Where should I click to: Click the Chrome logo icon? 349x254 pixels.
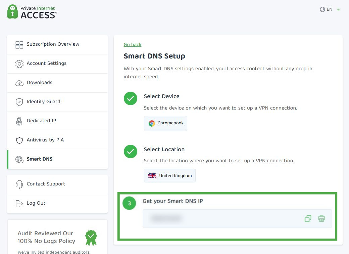[x=152, y=123]
